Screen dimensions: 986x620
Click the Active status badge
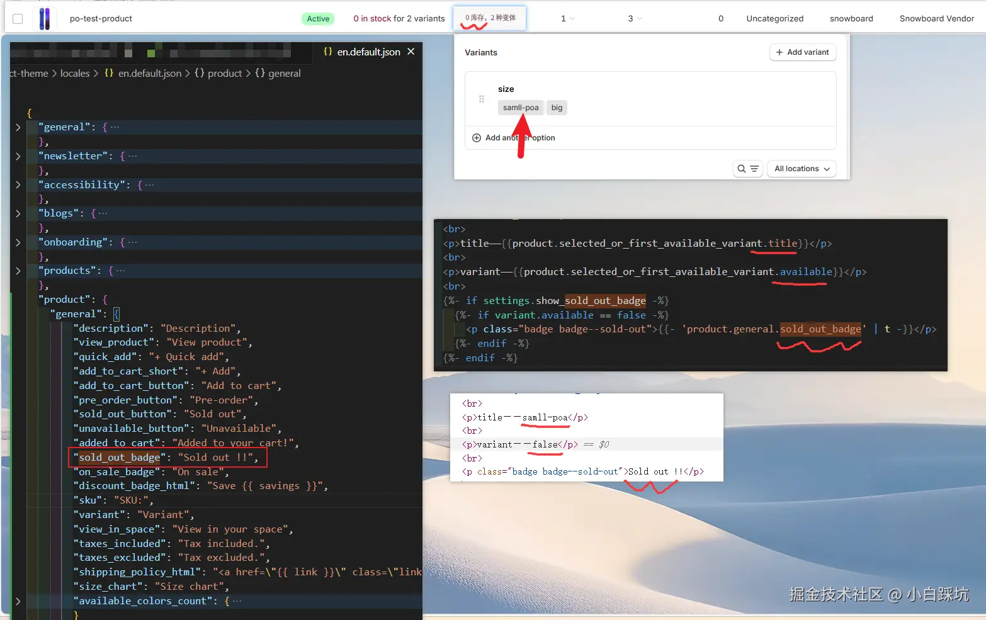tap(318, 19)
